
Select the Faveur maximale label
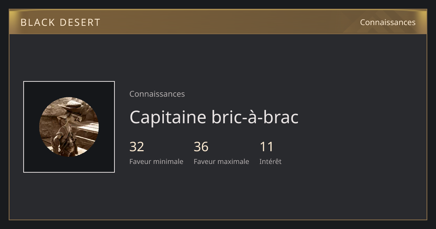pyautogui.click(x=221, y=161)
